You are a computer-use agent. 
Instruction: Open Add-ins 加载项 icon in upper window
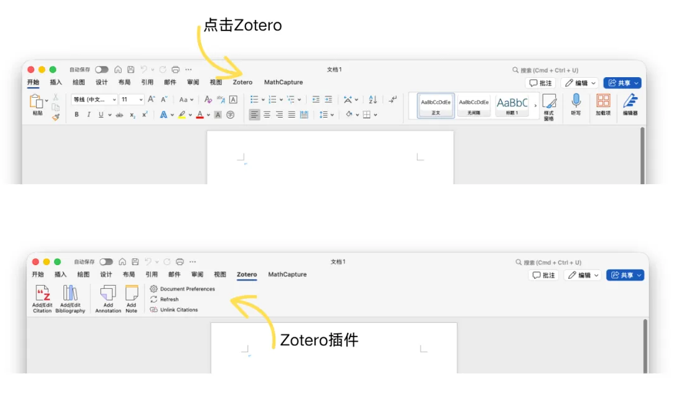(x=603, y=105)
